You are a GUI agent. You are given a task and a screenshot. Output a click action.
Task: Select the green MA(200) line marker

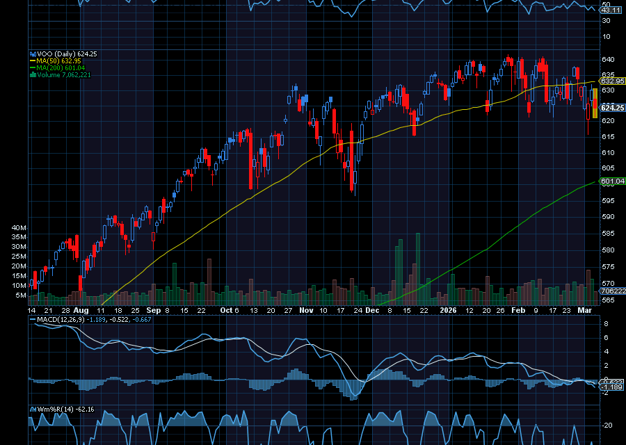[32, 68]
